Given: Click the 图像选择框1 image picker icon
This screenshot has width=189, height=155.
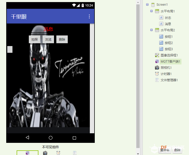Looking at the screenshot, I should pos(157,55).
